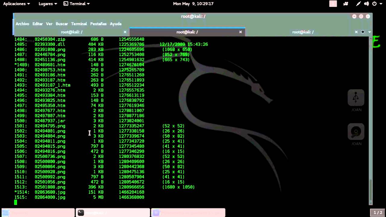Expand the system menu arrow
The width and height of the screenshot is (386, 217).
(381, 4)
